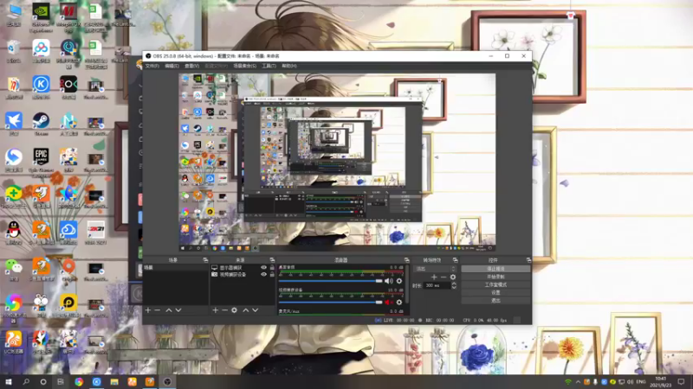Open Windows taskbar search
The image size is (693, 389).
click(26, 382)
